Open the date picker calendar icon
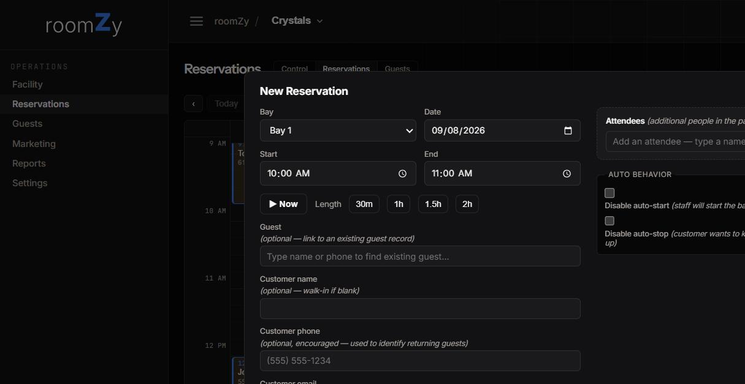The image size is (745, 384). 568,130
